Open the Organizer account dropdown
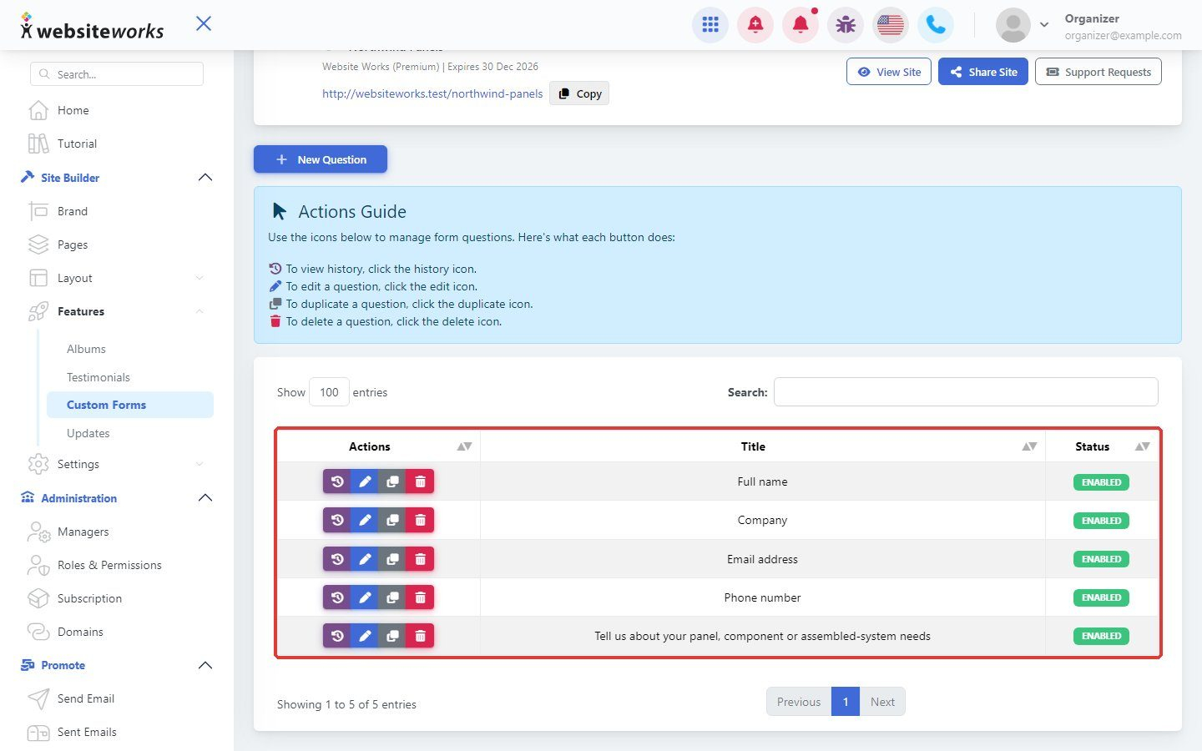 [x=1043, y=25]
